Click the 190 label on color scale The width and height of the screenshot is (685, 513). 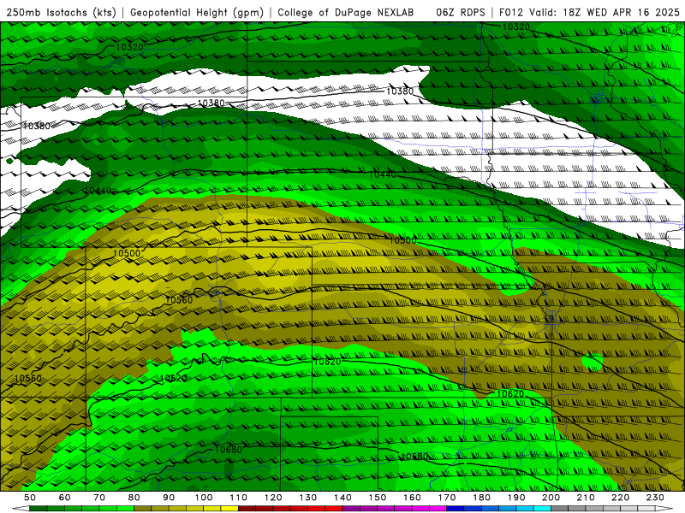point(516,498)
